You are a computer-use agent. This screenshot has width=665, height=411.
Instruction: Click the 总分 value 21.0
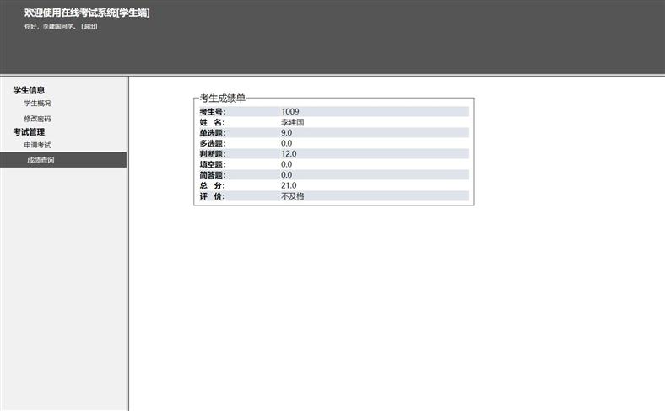click(x=289, y=185)
